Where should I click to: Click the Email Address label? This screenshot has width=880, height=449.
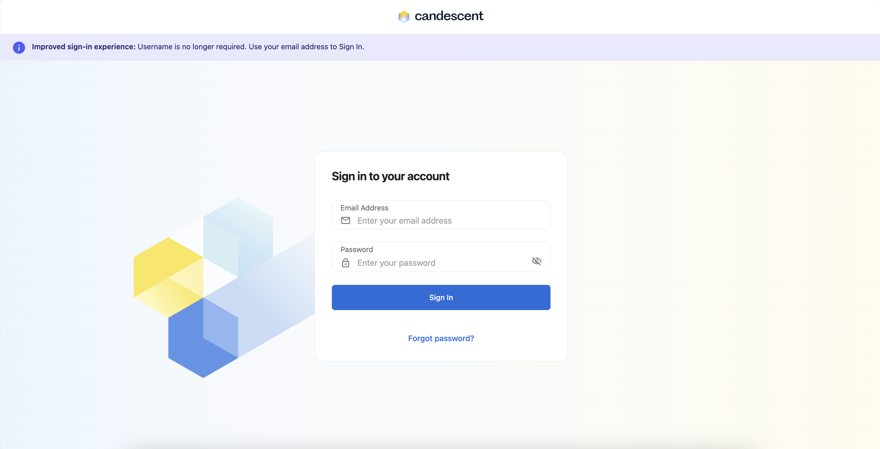[364, 208]
